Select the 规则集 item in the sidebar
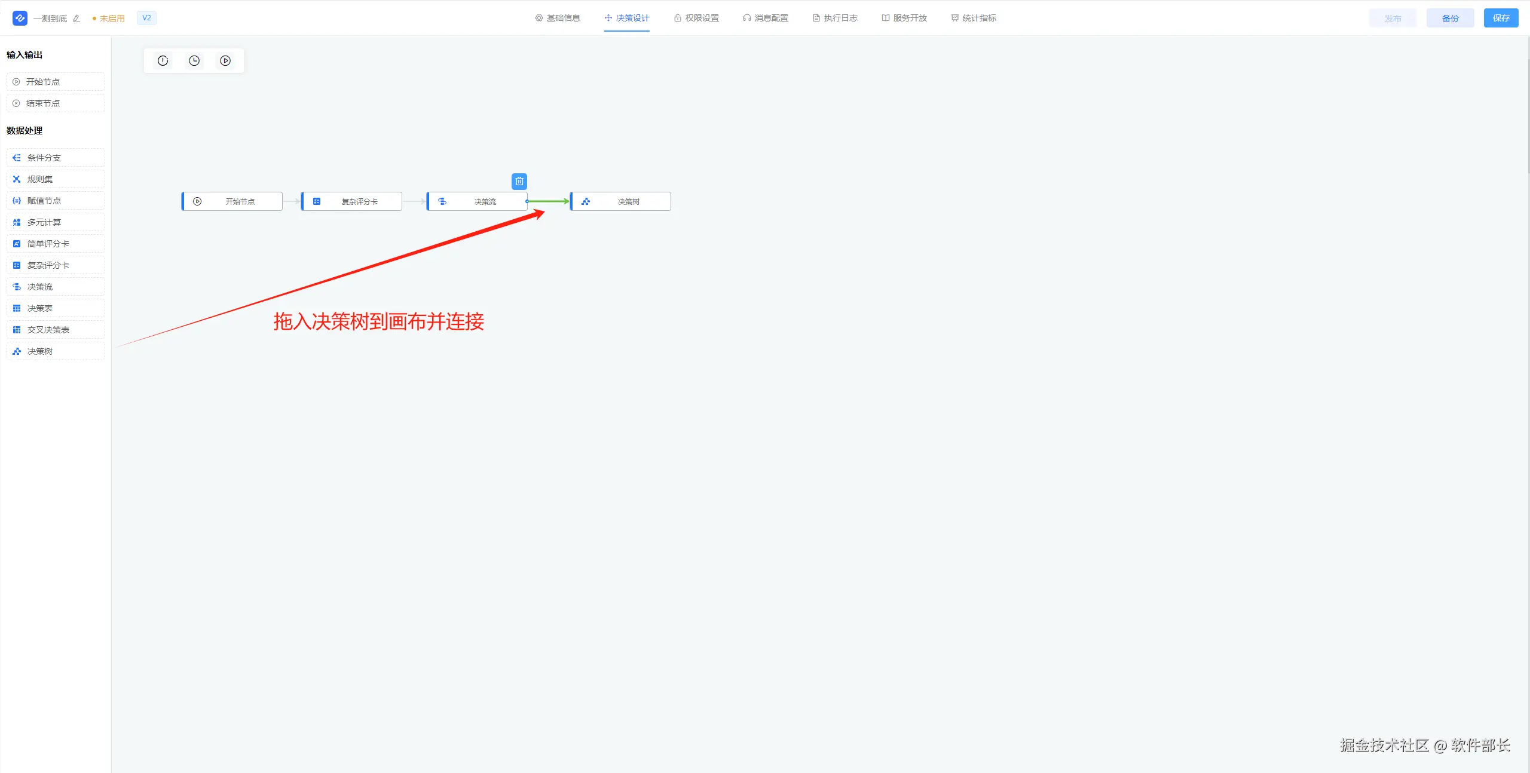 click(x=56, y=179)
